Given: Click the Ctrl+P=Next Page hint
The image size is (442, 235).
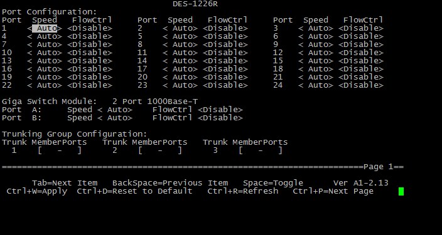Looking at the screenshot, I should [x=333, y=191].
